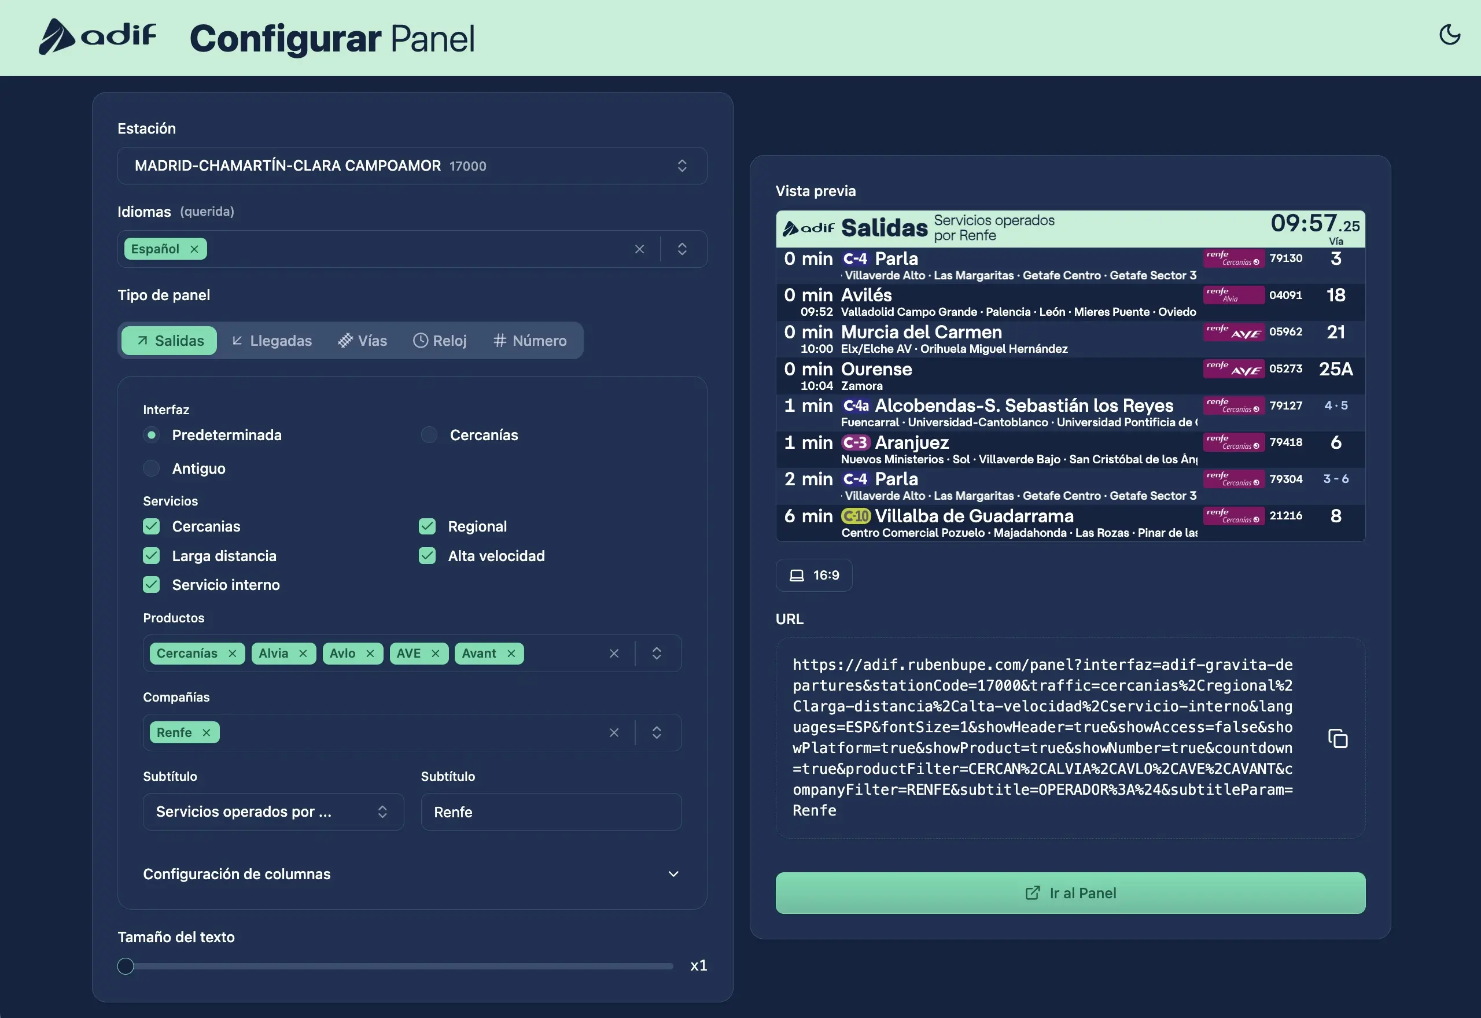Click the Configurar Panel page title
This screenshot has width=1481, height=1018.
332,38
